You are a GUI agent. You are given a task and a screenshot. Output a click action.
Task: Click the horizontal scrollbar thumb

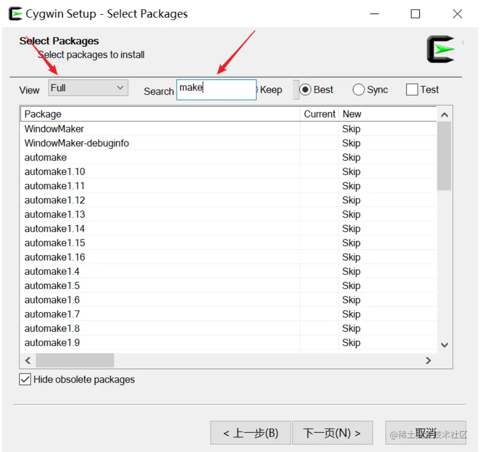coord(75,360)
